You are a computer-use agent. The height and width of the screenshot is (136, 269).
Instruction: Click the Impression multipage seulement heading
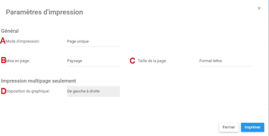click(x=38, y=81)
